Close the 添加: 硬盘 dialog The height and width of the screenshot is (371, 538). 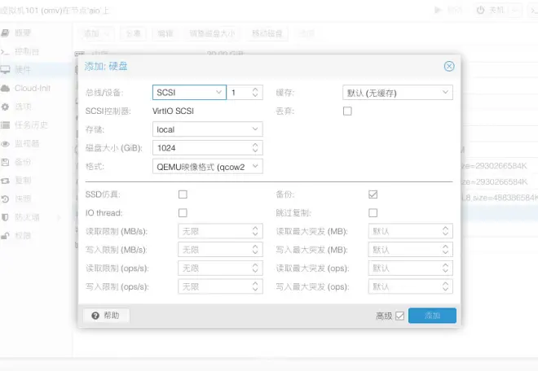pos(449,66)
